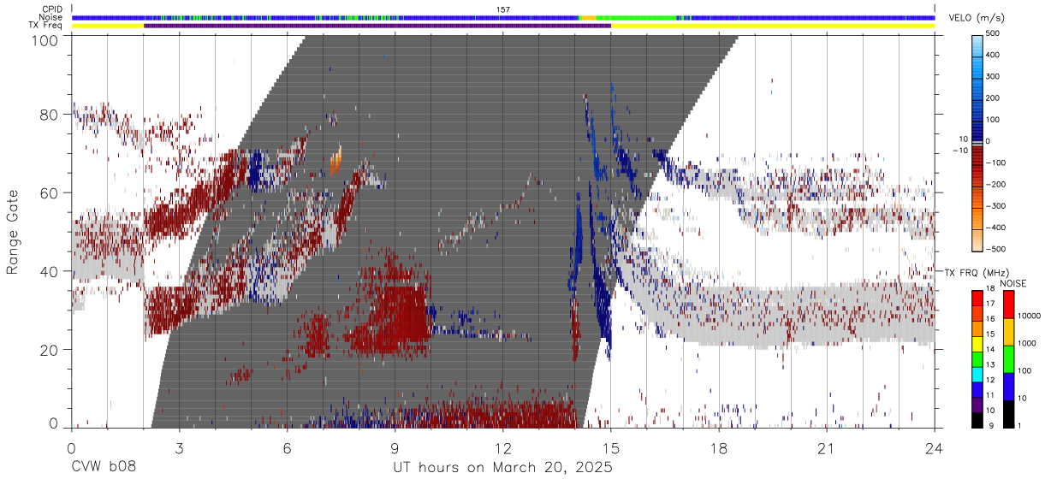This screenshot has width=1051, height=485.
Task: Click the "-10" label left of velocity colorbar
Action: (x=959, y=151)
